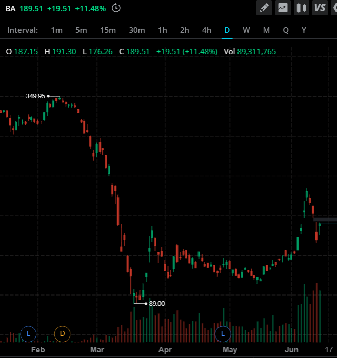Select the daily D interval
337x358 pixels.
point(227,30)
